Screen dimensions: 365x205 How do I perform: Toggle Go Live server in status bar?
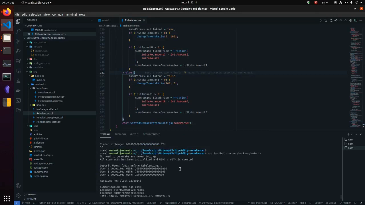pos(331,203)
